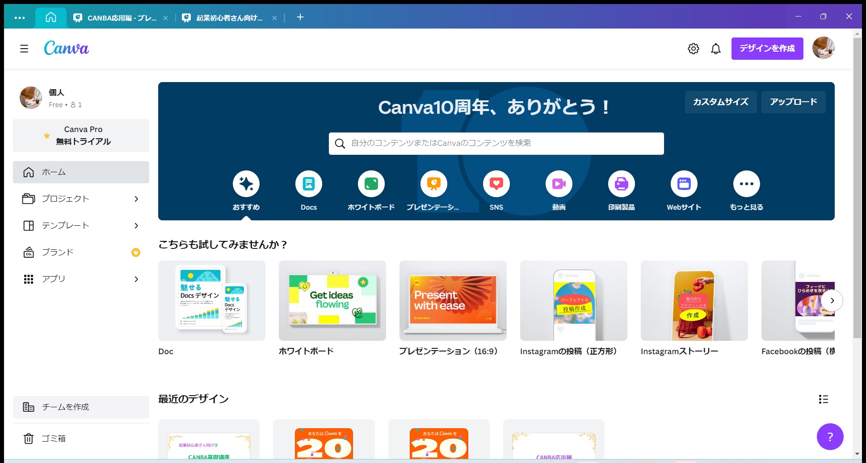Image resolution: width=866 pixels, height=463 pixels.
Task: Click the search magnifier icon
Action: click(x=340, y=144)
